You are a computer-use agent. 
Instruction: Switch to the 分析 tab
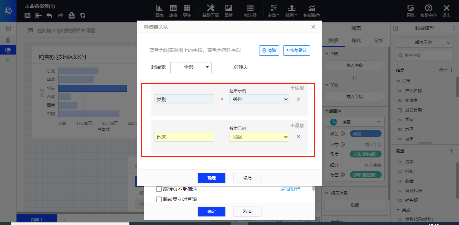point(379,40)
